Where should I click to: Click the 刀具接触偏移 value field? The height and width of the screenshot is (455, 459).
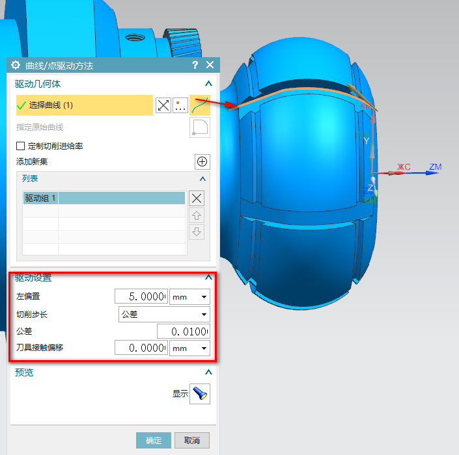click(x=141, y=348)
